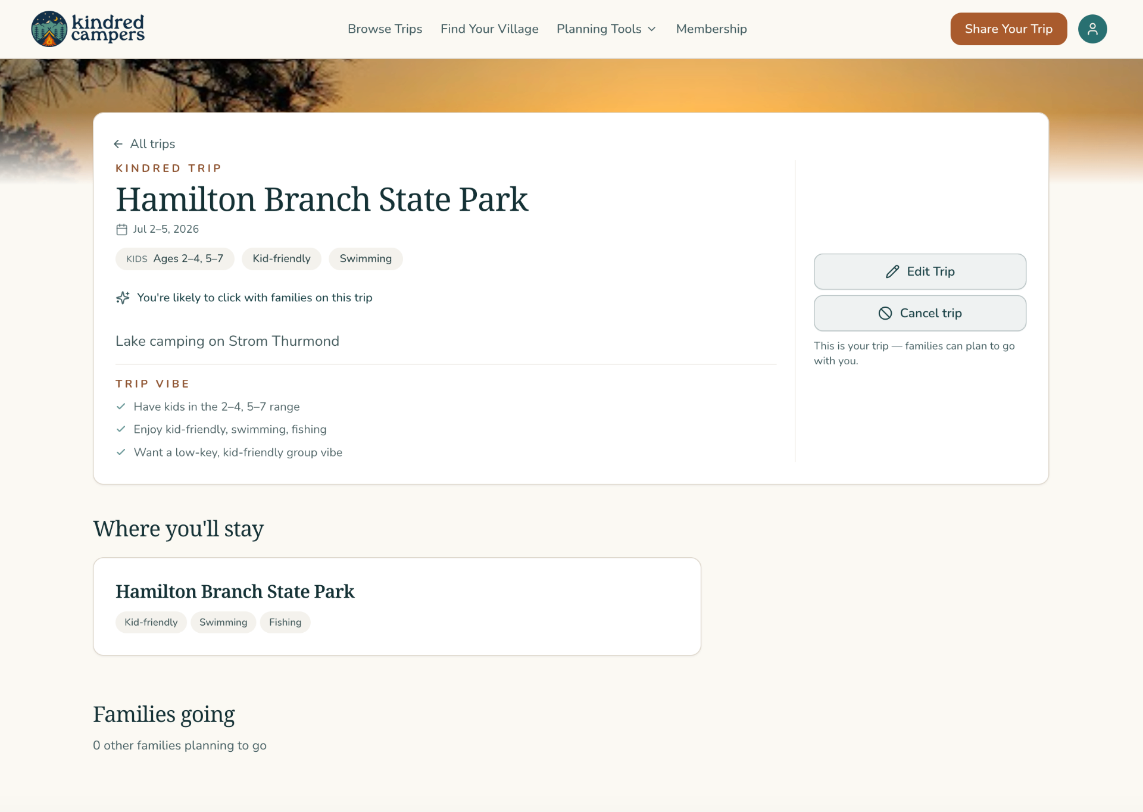Open the Membership page
The image size is (1143, 812).
711,29
